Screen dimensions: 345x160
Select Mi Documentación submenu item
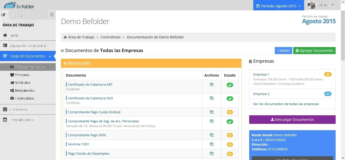28,67
